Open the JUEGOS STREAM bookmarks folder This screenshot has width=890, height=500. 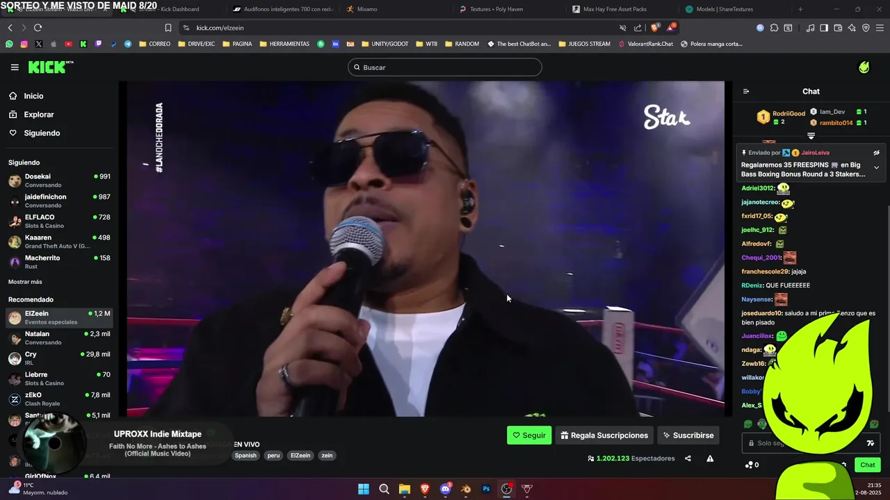click(584, 44)
